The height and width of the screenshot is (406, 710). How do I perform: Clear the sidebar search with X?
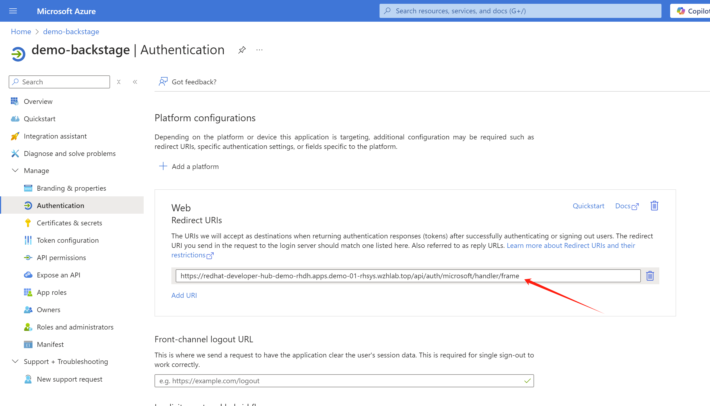119,82
